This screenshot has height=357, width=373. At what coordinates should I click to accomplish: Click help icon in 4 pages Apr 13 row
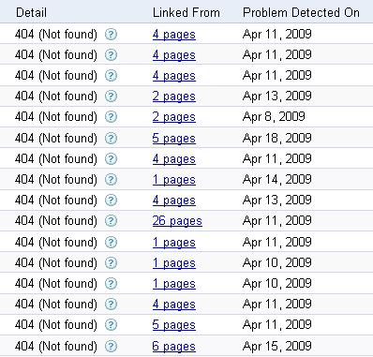111,201
